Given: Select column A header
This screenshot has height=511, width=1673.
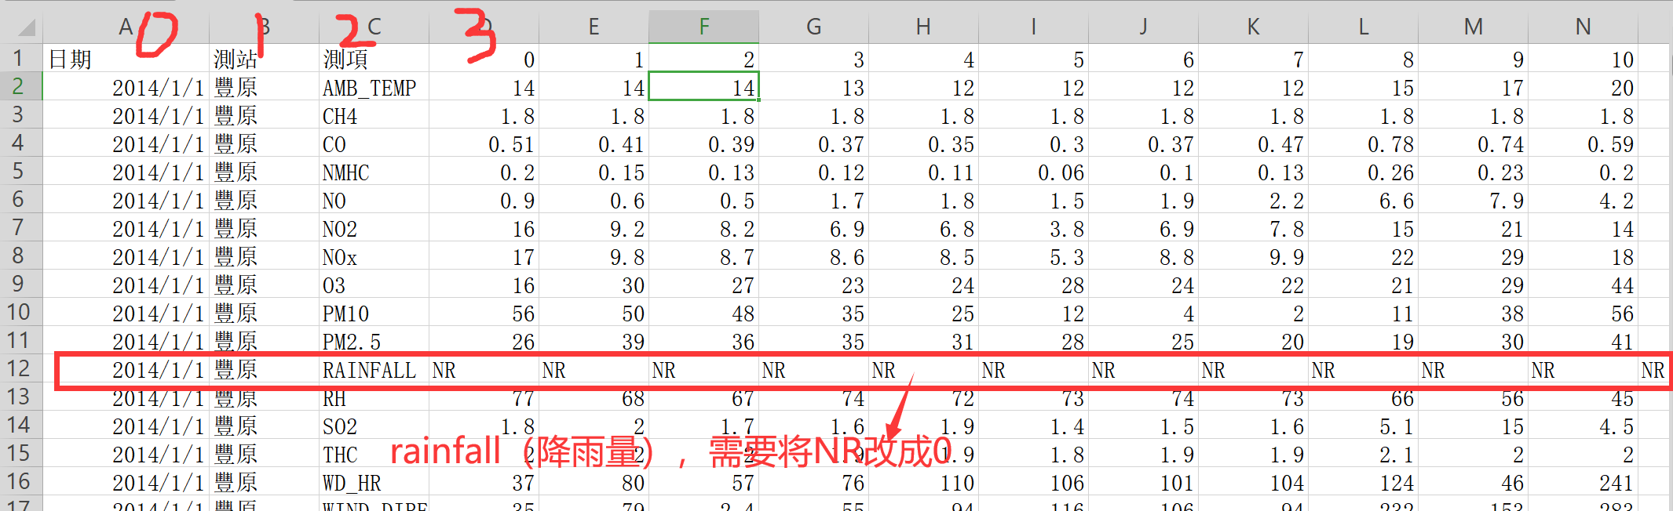Looking at the screenshot, I should point(126,27).
